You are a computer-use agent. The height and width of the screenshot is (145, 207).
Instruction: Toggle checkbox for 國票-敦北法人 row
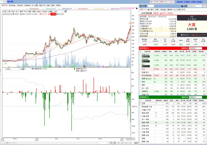coord(140,79)
